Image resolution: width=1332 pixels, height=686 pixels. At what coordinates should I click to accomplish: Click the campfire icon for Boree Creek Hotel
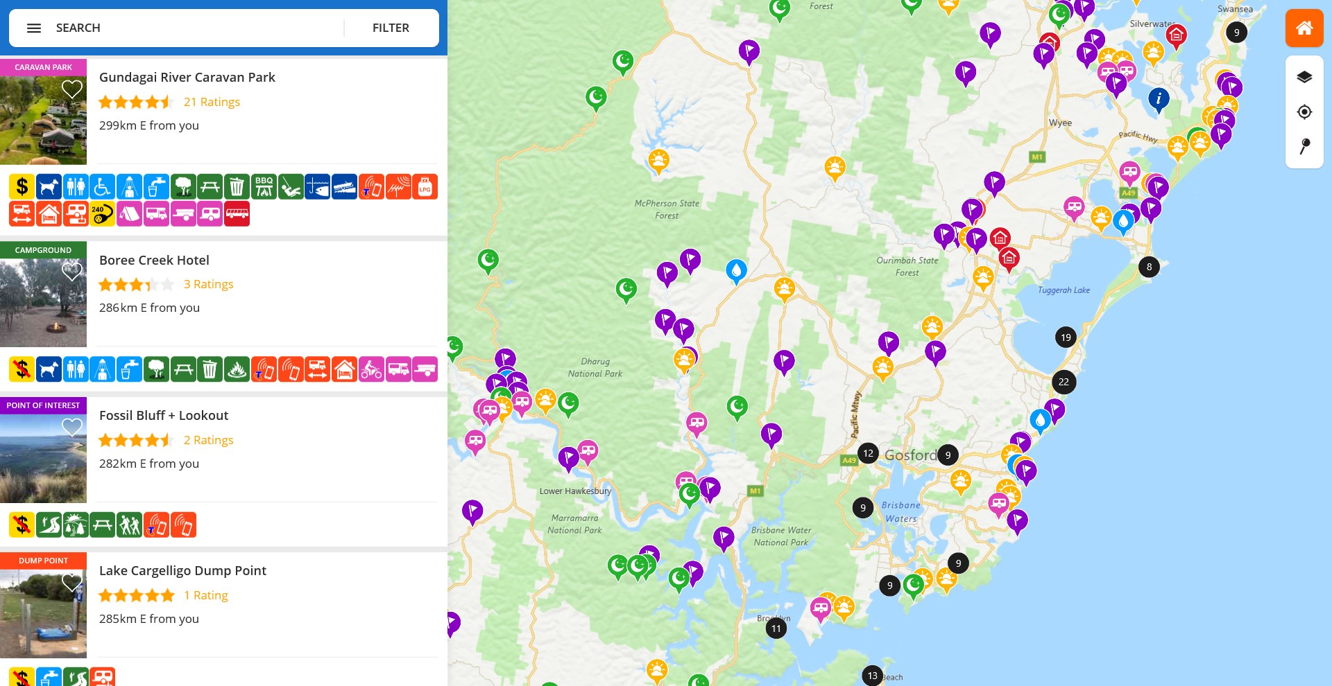(237, 369)
